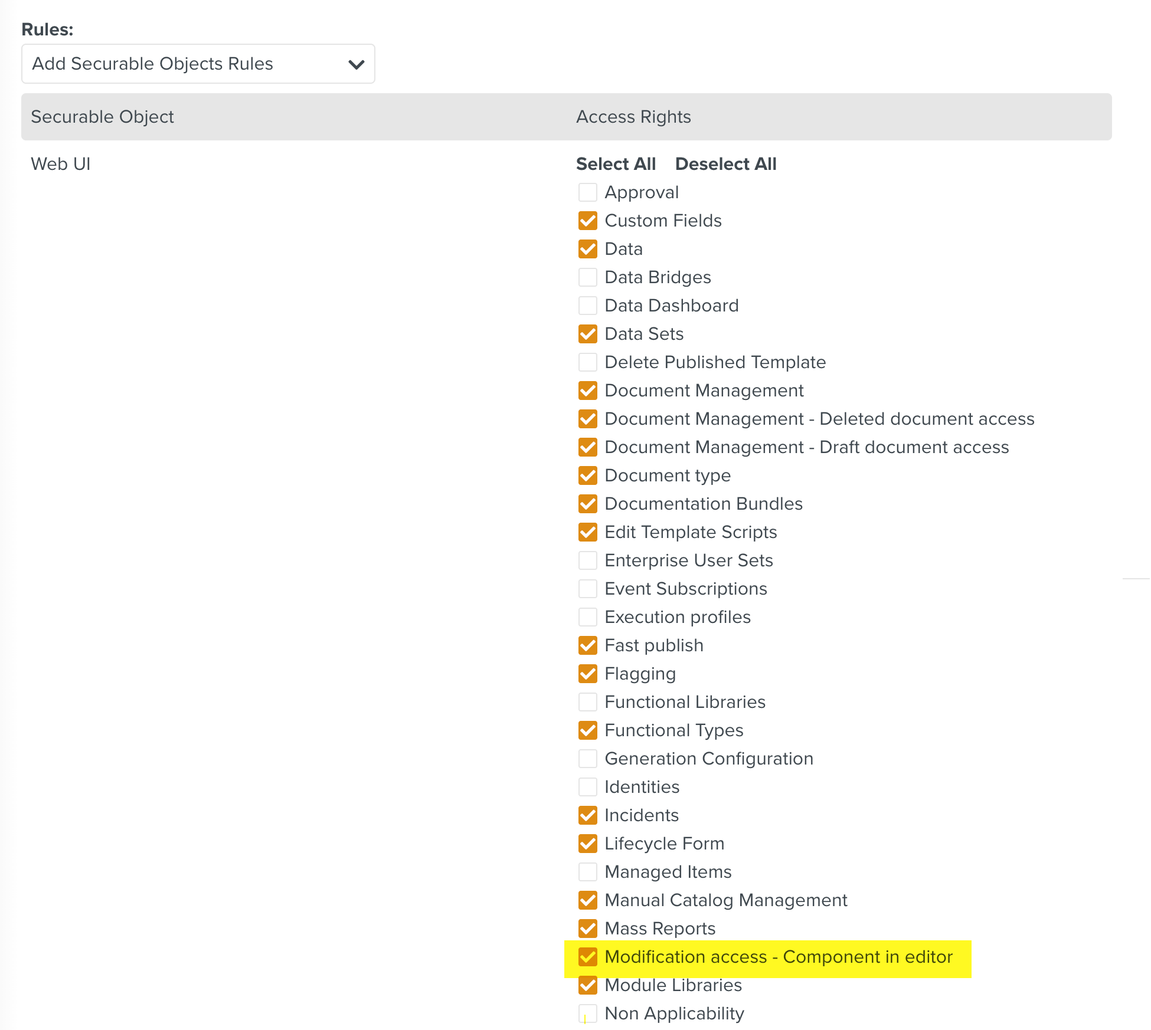Click the Select All link

[x=616, y=164]
